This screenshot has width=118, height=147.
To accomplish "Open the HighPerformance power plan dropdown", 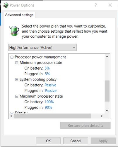I will coord(42,47).
